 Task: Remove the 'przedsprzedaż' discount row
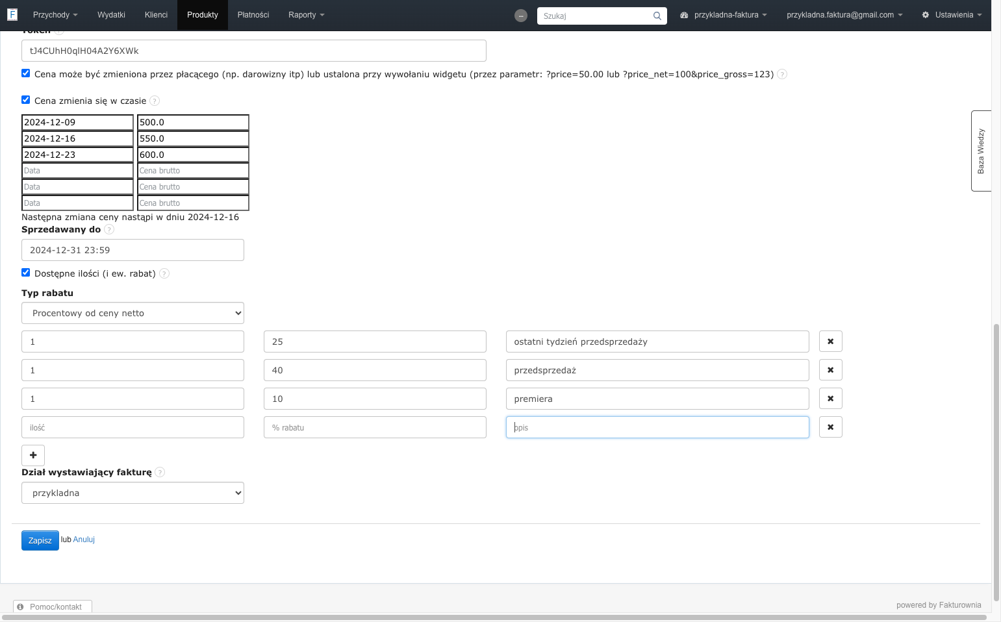[830, 370]
